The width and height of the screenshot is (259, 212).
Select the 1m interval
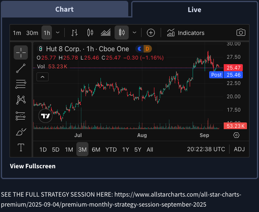[x=17, y=33]
